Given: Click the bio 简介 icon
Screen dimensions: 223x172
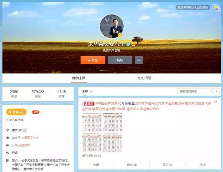Looking at the screenshot, I should tap(7, 160).
